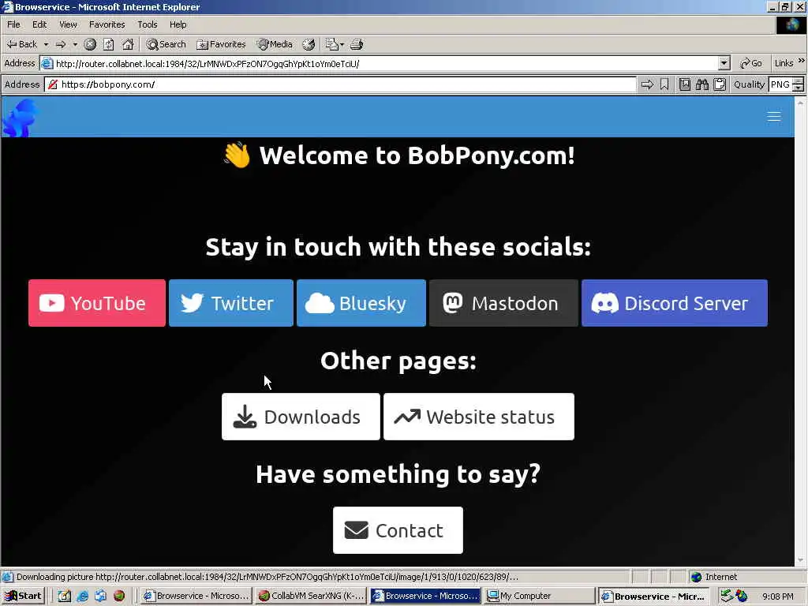
Task: Open the Twitter social button
Action: click(231, 303)
